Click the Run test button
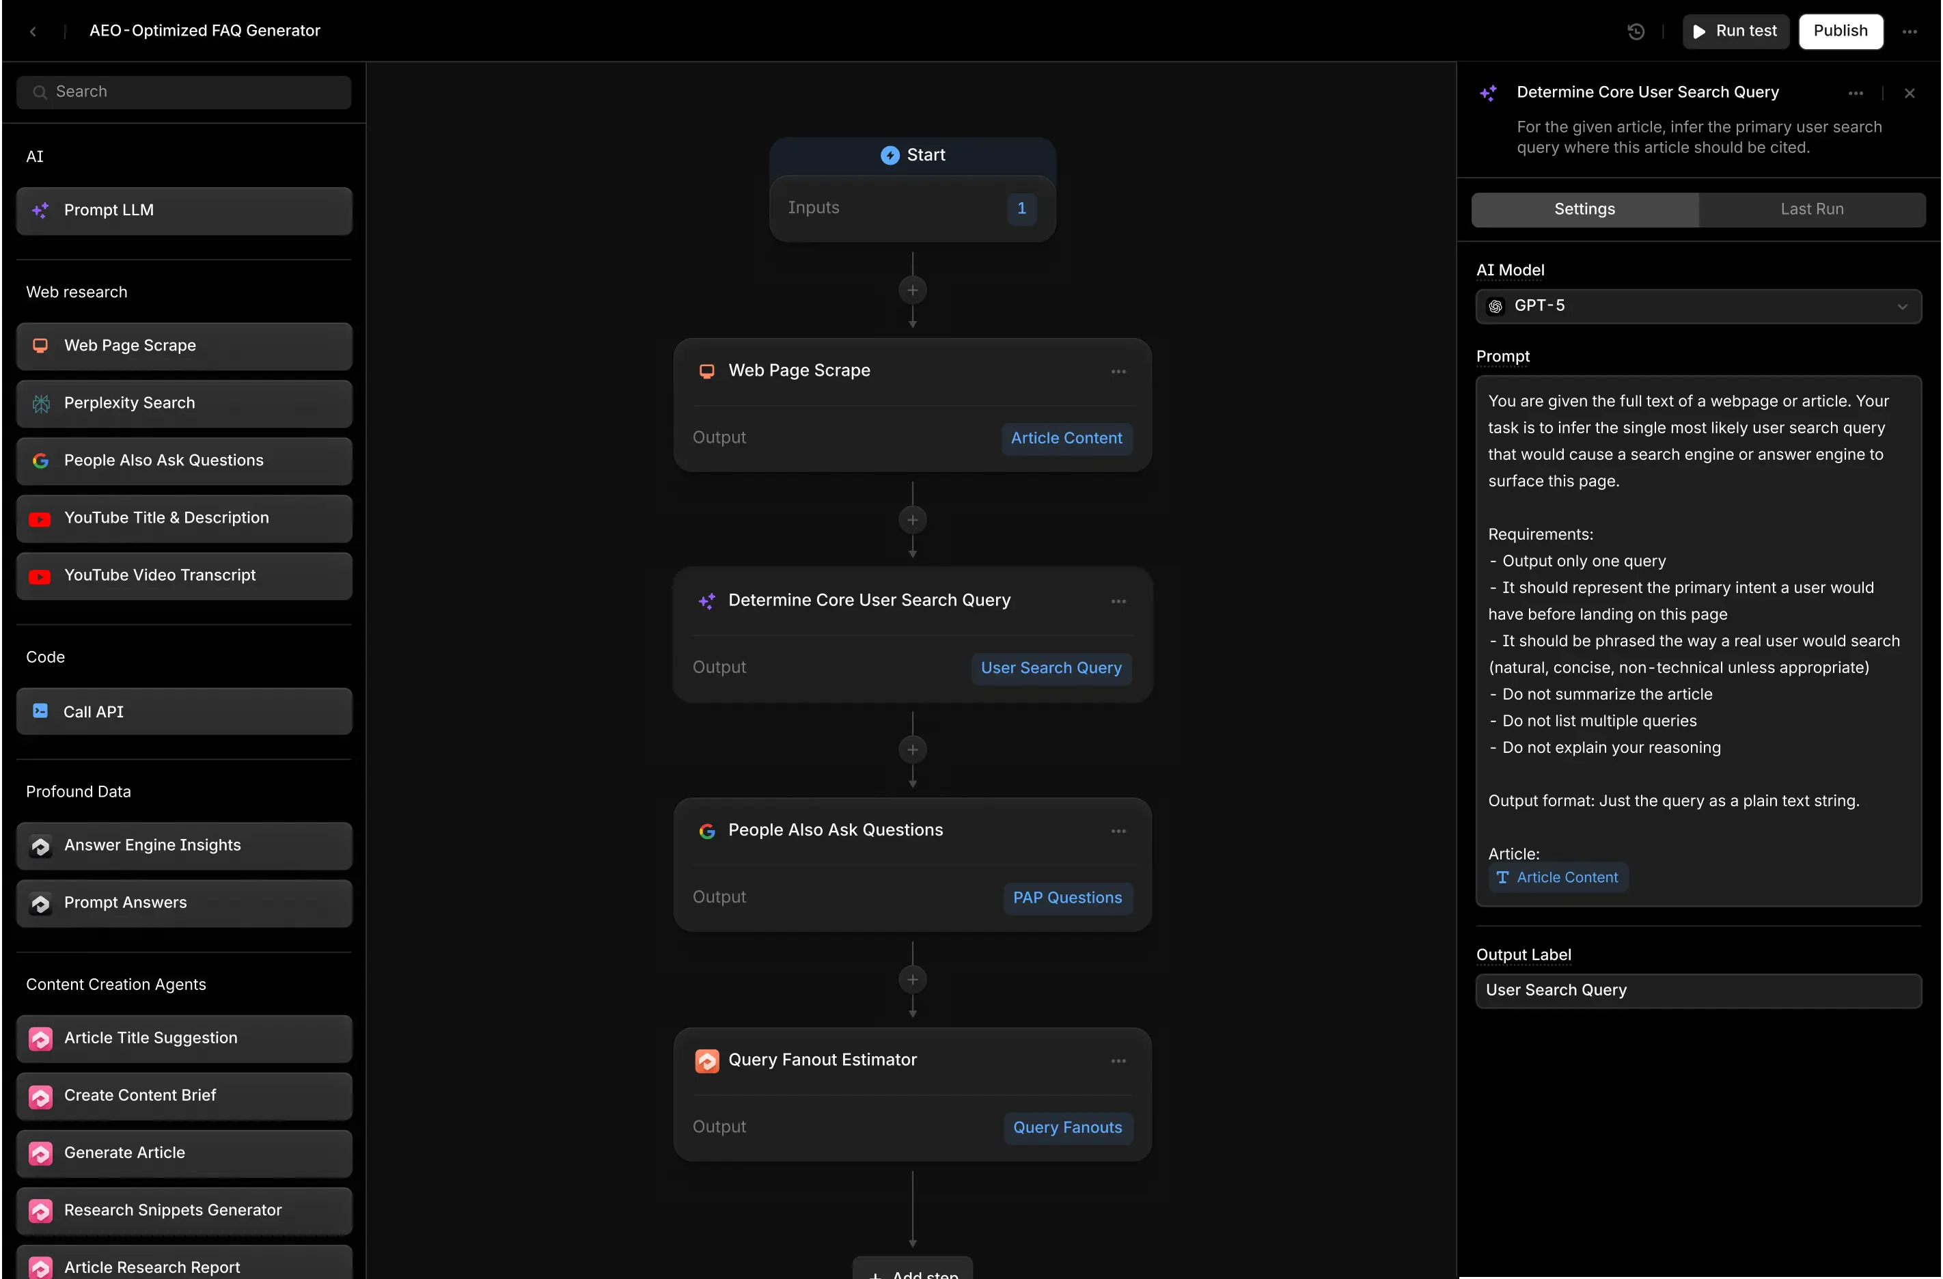This screenshot has height=1279, width=1943. click(1735, 31)
